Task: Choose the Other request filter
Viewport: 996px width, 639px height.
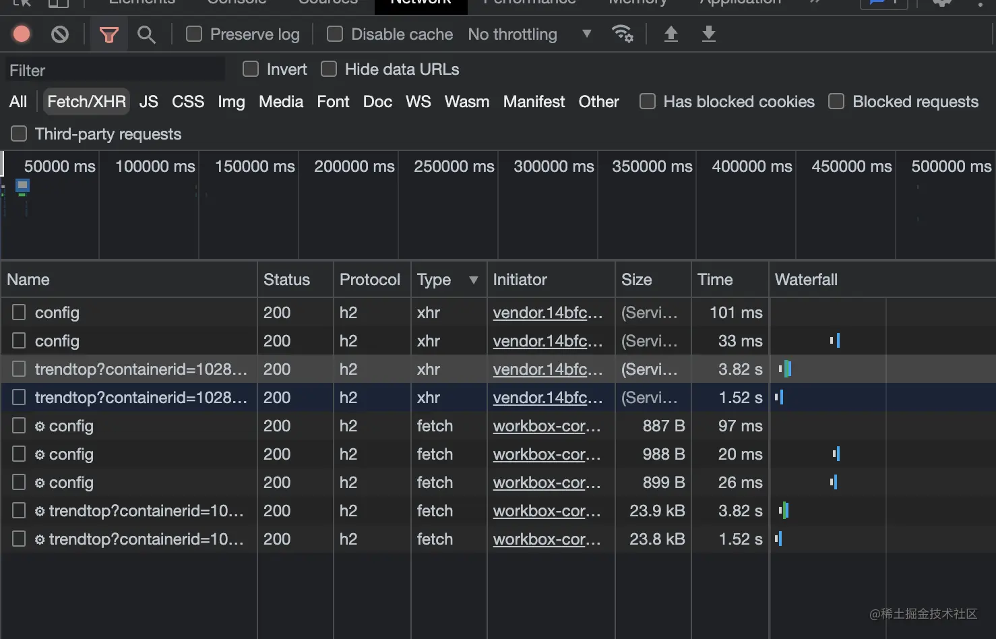Action: click(598, 102)
